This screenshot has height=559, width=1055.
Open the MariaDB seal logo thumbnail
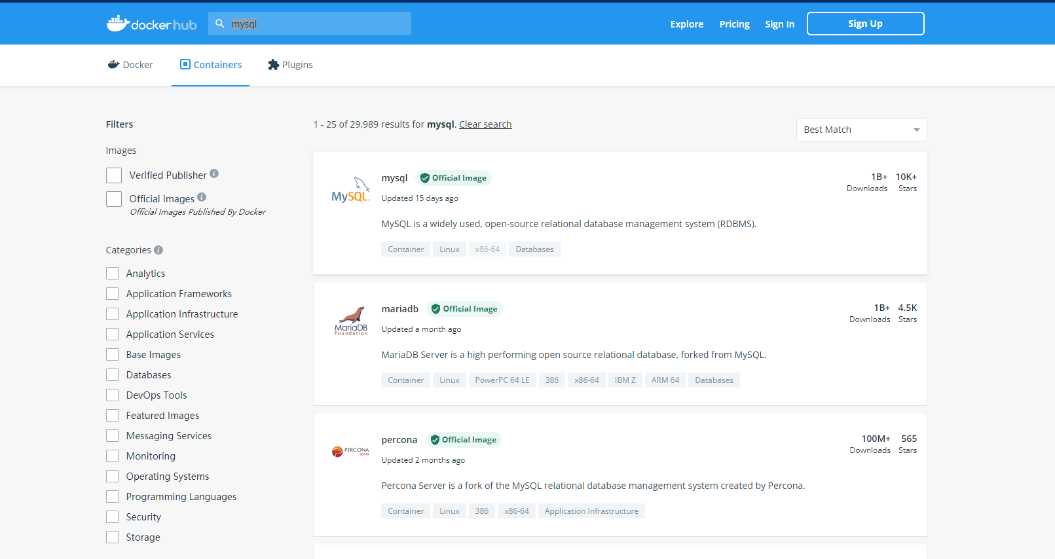click(x=351, y=321)
